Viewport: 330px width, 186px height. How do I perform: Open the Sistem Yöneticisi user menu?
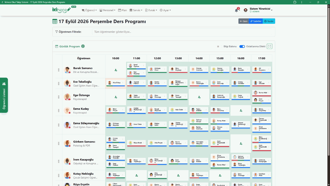coord(258,10)
